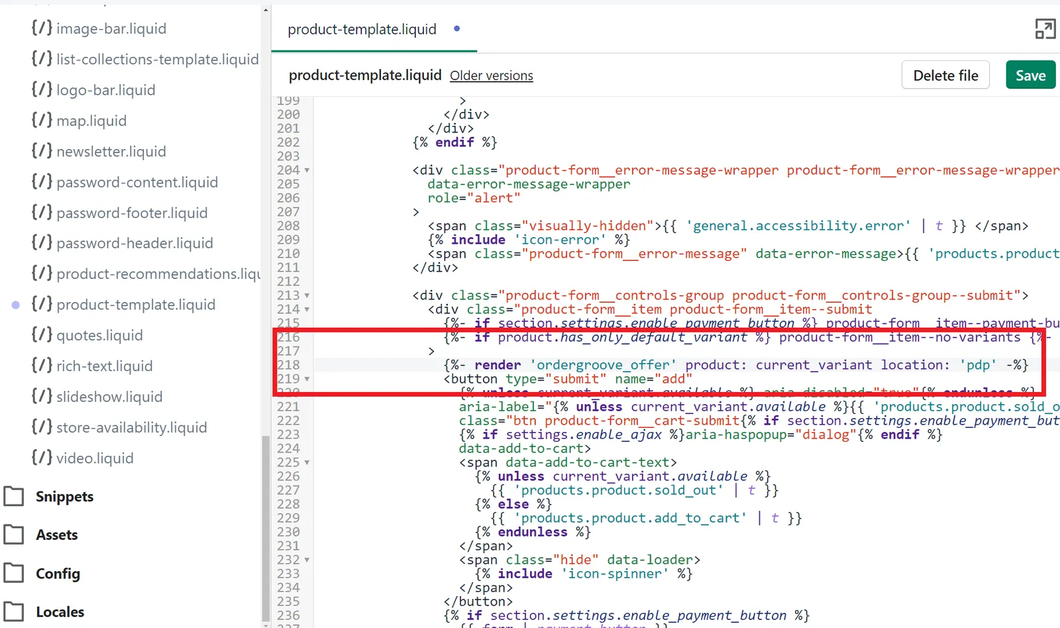Collapse the button block fold at line 219

pos(307,379)
